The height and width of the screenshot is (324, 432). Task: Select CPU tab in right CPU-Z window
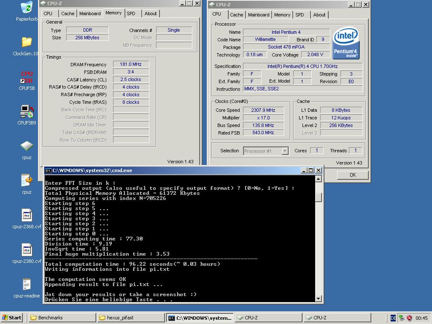click(x=217, y=14)
